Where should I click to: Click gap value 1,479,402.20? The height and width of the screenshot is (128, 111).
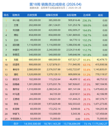[x=100, y=89]
